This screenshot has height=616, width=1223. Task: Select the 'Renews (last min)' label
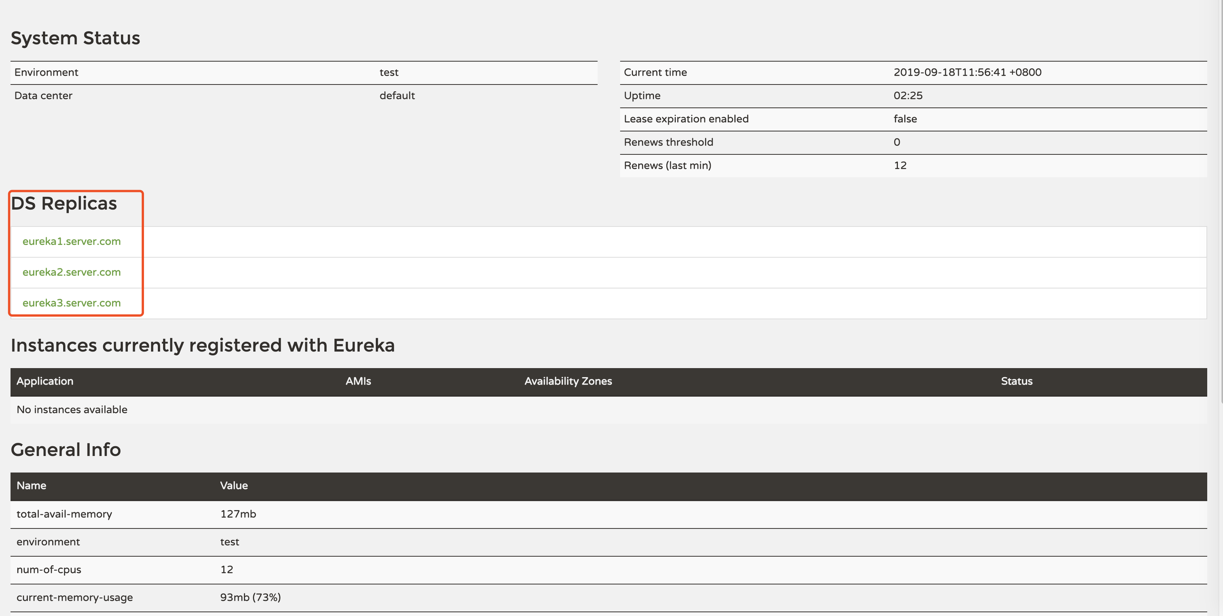668,165
